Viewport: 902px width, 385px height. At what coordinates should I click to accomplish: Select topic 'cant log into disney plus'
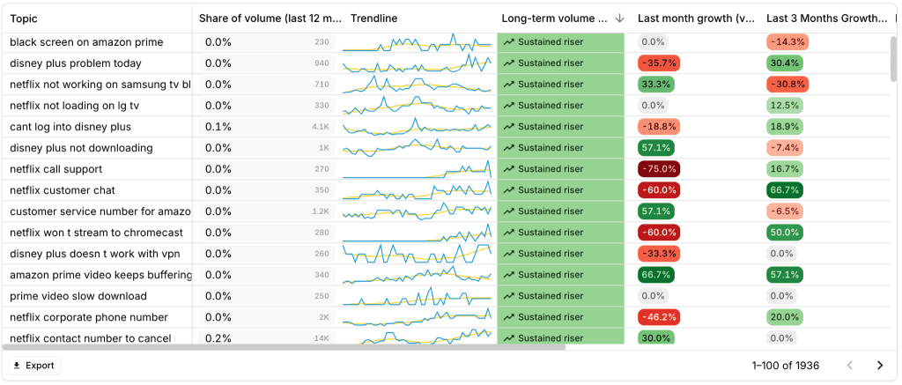click(x=70, y=127)
